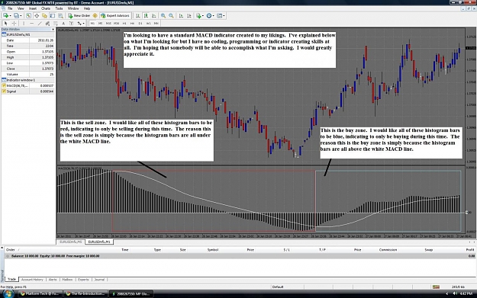Viewport: 477px width, 298px height.
Task: Select Indicator window 1 row in Data Window
Action: point(27,80)
